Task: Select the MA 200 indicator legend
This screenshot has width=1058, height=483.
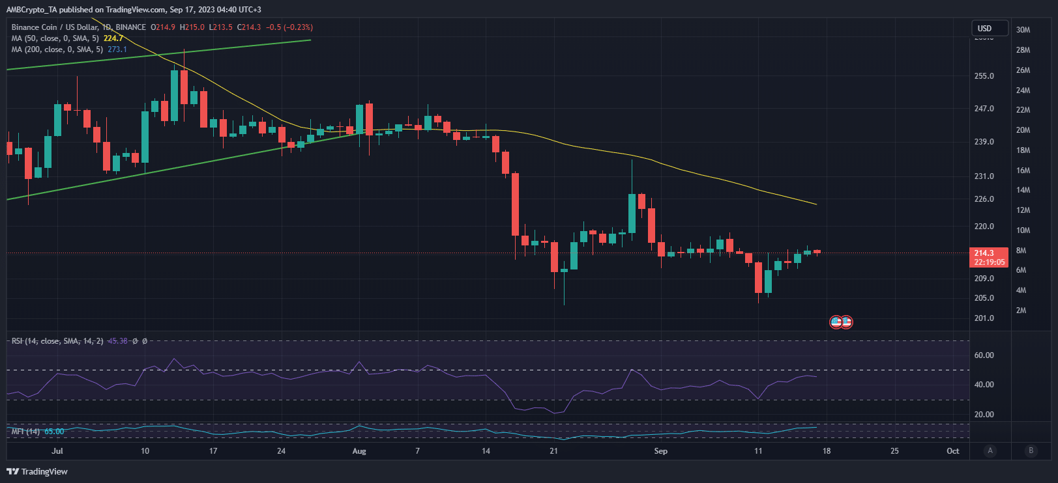Action: point(57,49)
